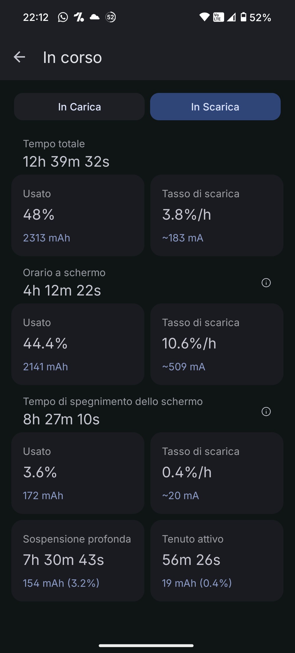This screenshot has width=295, height=653.
Task: Tap the 0.4%/h discharge rate card
Action: pyautogui.click(x=217, y=473)
